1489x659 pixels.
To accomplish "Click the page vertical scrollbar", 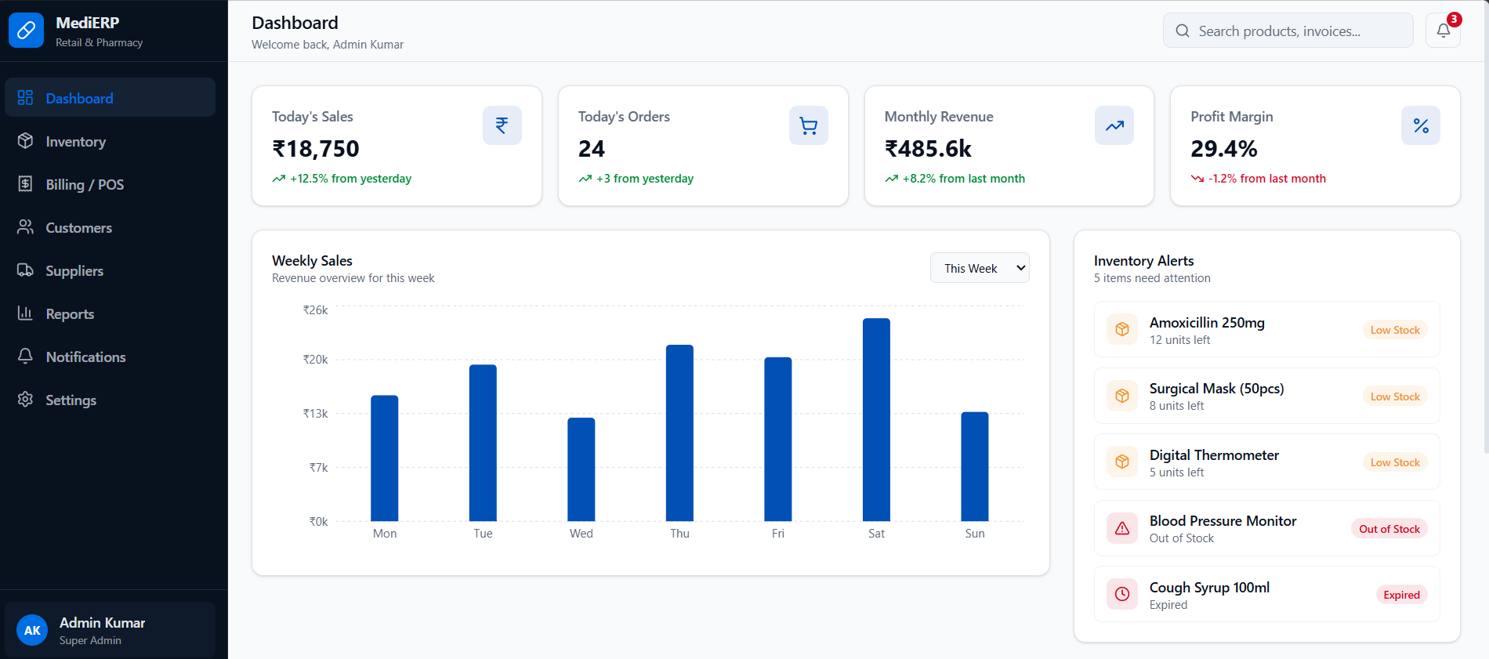I will [1486, 227].
